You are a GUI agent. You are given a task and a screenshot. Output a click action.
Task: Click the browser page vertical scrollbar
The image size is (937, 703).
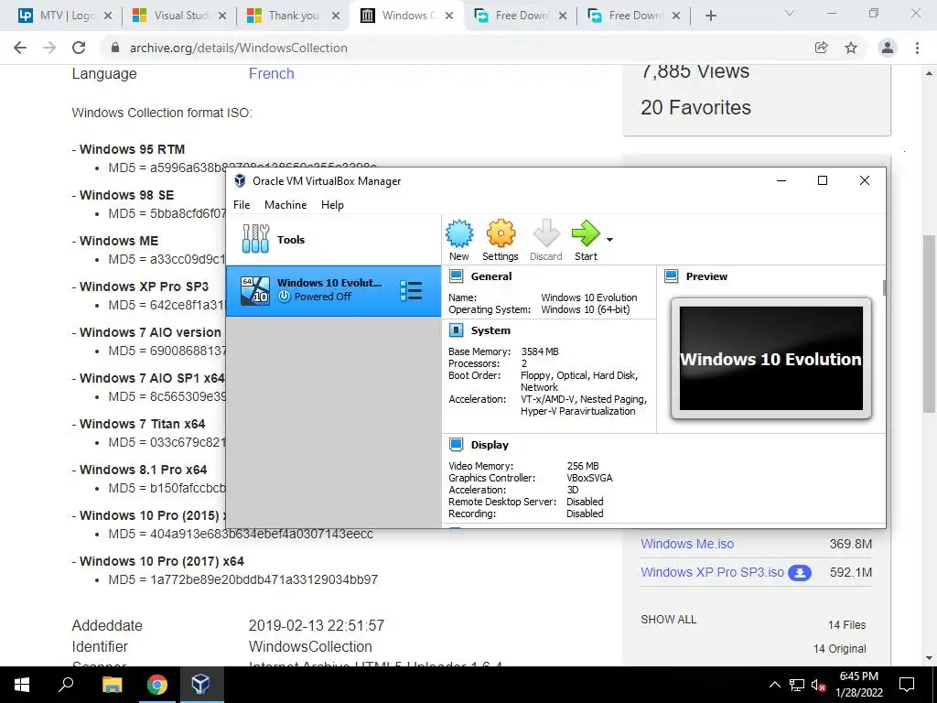(929, 323)
